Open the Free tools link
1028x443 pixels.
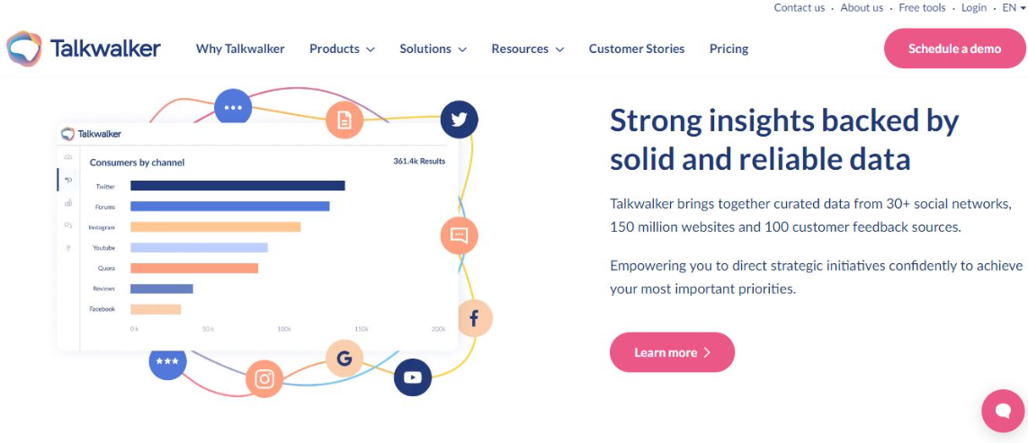click(x=922, y=8)
